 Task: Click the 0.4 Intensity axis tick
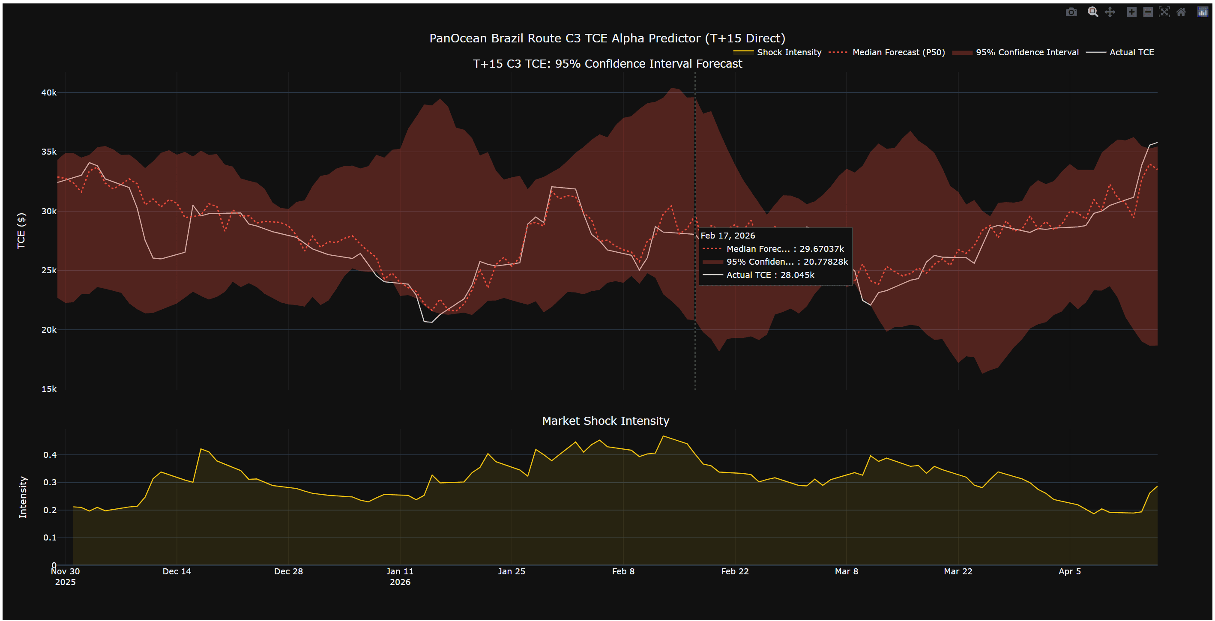50,455
